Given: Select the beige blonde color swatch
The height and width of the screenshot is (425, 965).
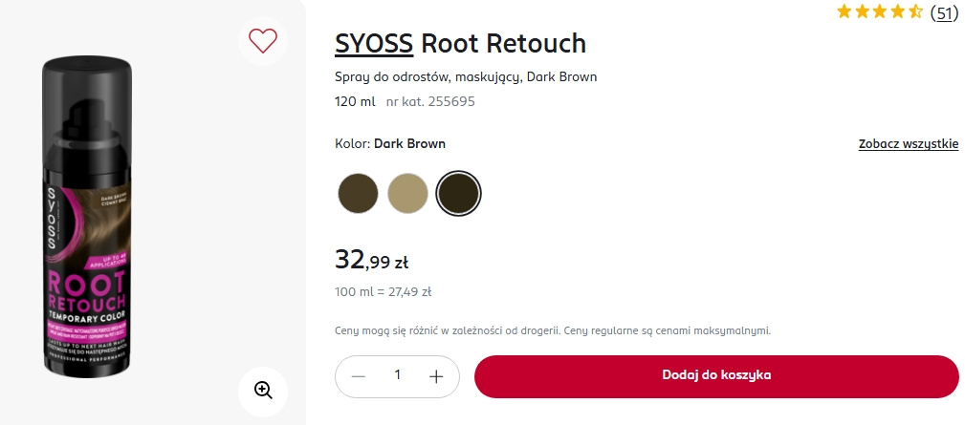Looking at the screenshot, I should [x=408, y=193].
